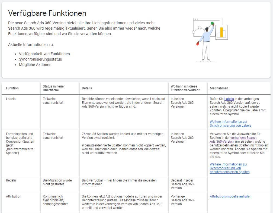
Task: Select the "Attribution" function row name
Action: tap(14, 196)
